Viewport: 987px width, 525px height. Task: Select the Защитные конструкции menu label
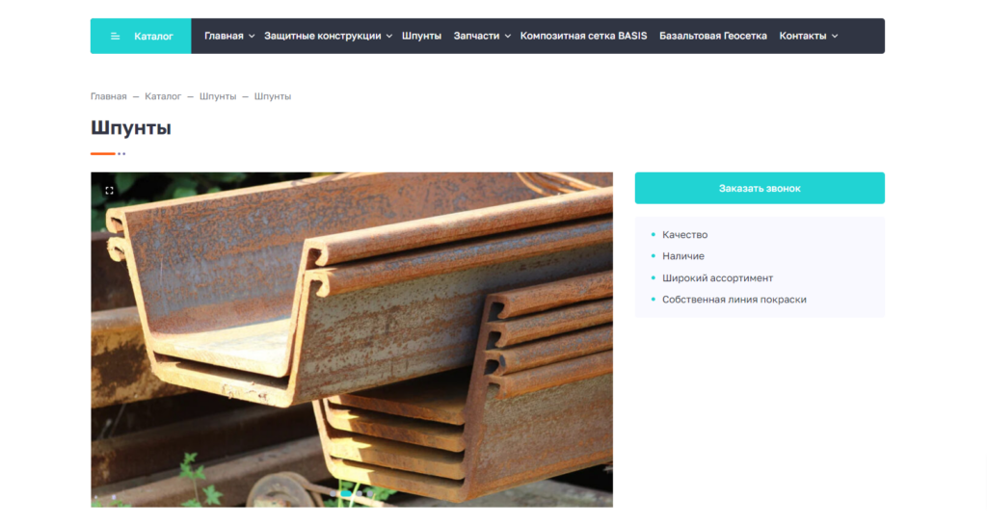[x=322, y=36]
